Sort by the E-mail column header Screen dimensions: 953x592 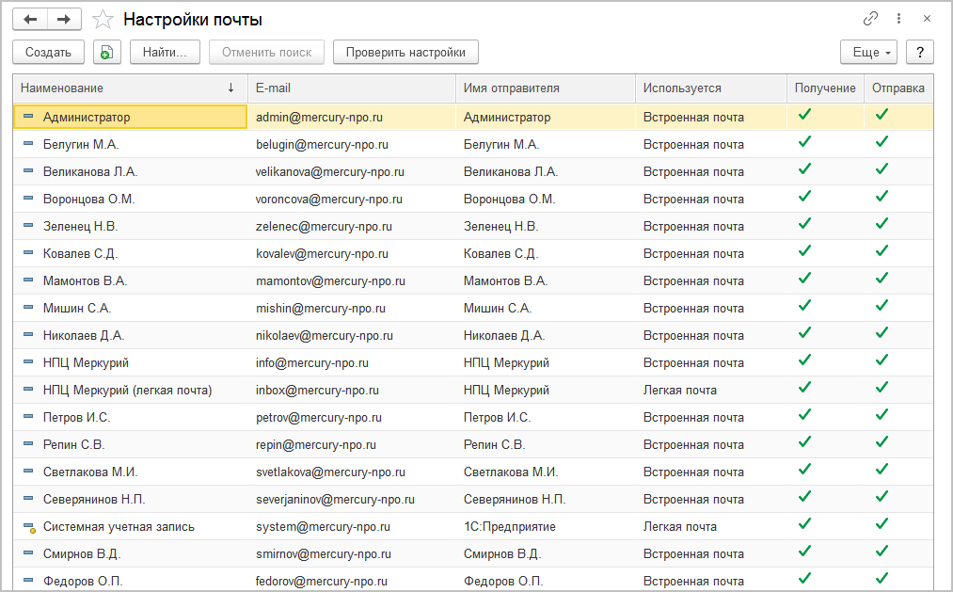[273, 88]
